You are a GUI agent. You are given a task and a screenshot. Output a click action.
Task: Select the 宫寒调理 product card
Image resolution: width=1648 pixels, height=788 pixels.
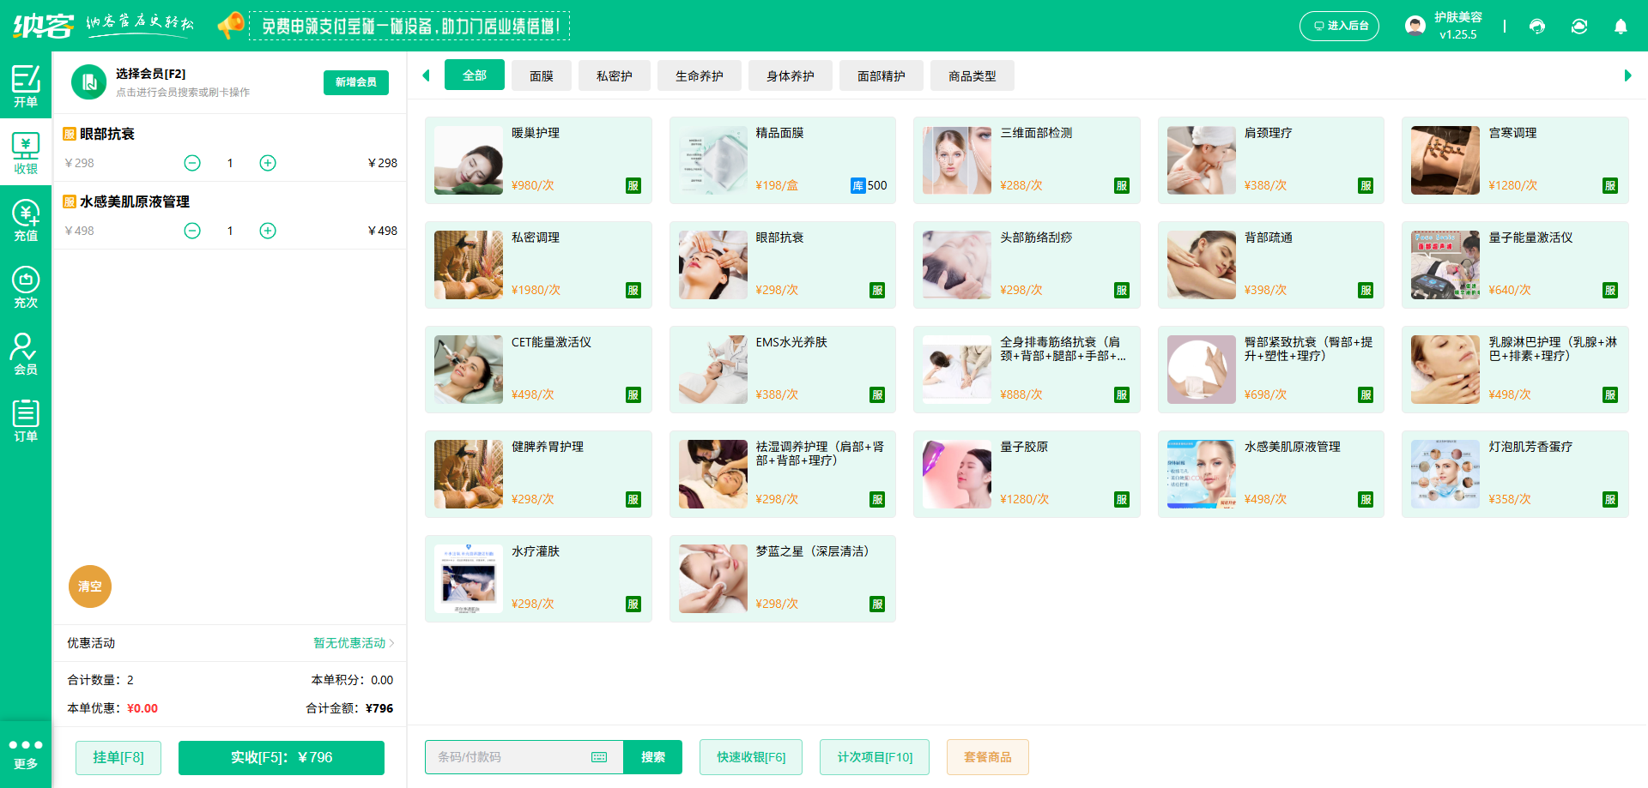point(1515,160)
